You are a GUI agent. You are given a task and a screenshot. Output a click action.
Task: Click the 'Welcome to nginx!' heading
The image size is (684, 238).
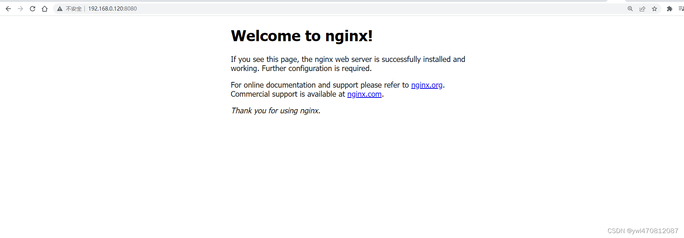click(302, 36)
